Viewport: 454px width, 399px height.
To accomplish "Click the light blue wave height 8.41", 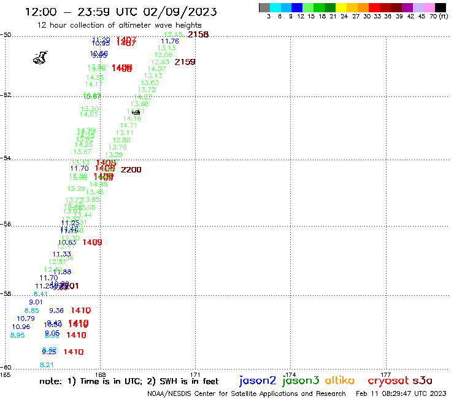I will pyautogui.click(x=40, y=294).
